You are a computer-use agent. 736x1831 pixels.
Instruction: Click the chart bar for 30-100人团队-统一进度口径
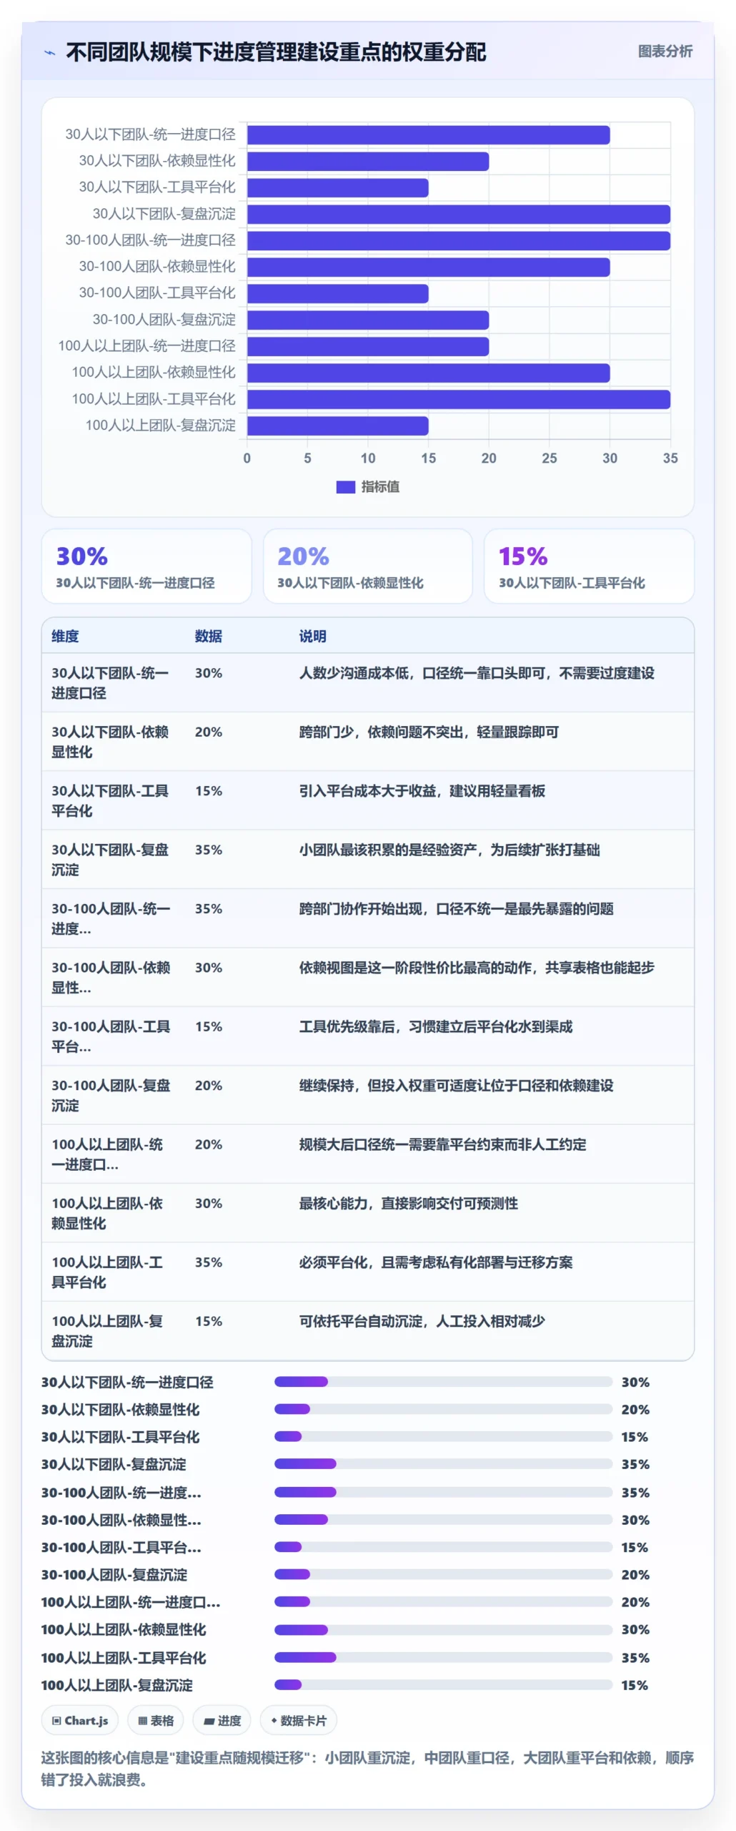pyautogui.click(x=459, y=241)
